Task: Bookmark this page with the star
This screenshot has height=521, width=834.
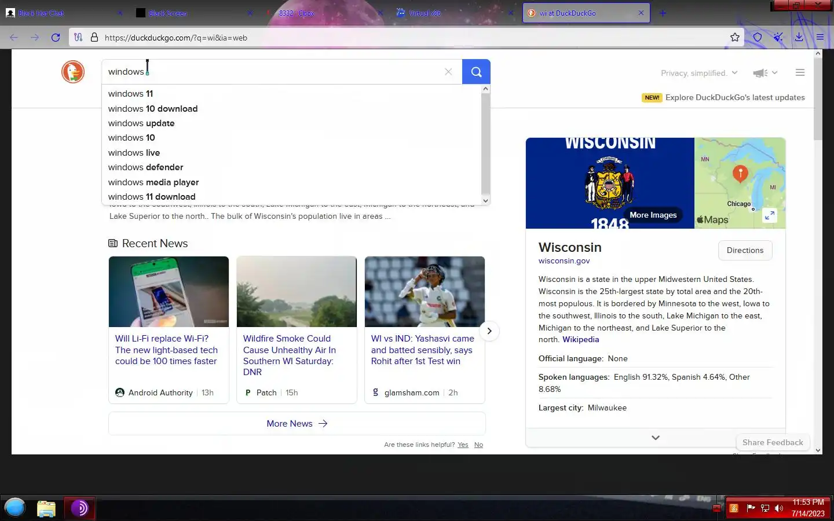Action: tap(735, 38)
